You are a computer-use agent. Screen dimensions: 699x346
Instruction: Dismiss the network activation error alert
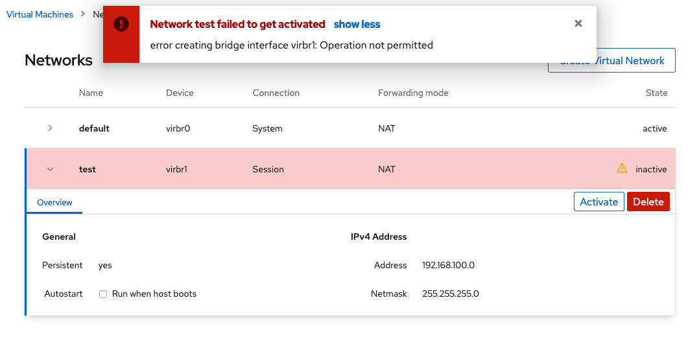pos(578,24)
